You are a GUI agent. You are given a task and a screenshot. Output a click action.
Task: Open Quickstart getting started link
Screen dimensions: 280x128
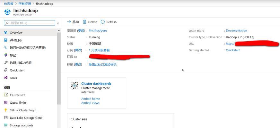click(x=233, y=50)
